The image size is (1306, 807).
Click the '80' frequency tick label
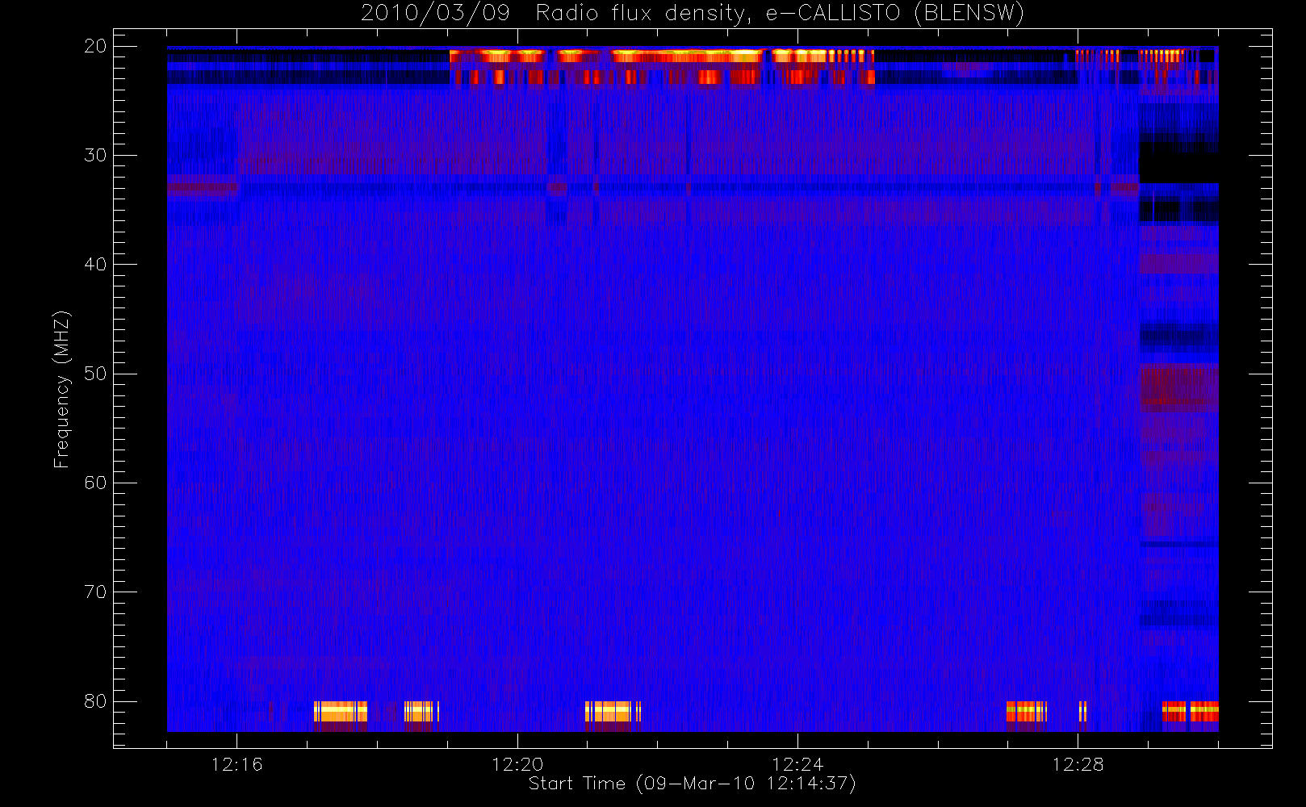point(95,700)
